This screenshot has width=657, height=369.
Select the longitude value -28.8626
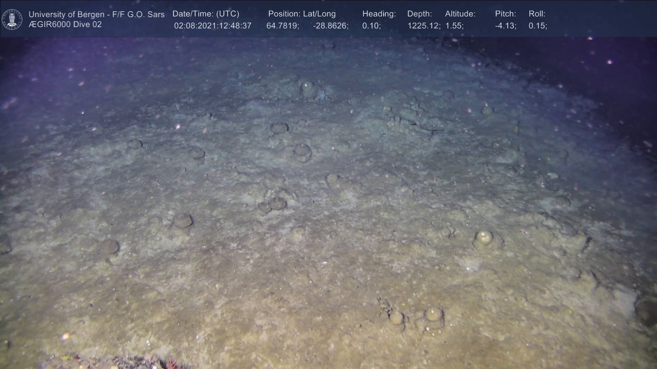(331, 26)
